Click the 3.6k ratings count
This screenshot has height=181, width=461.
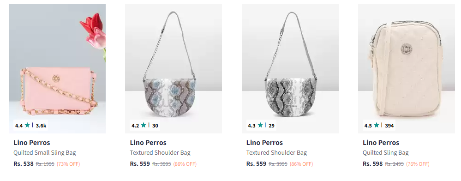pos(41,126)
